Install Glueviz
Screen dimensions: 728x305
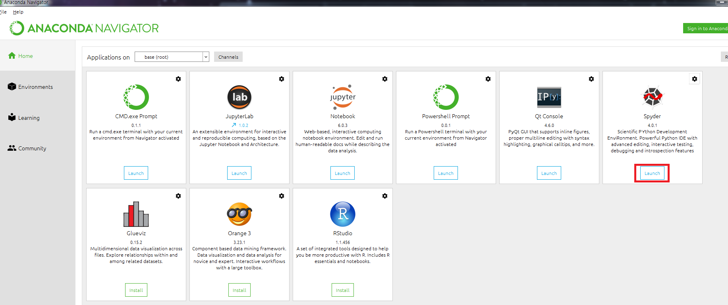coord(136,290)
